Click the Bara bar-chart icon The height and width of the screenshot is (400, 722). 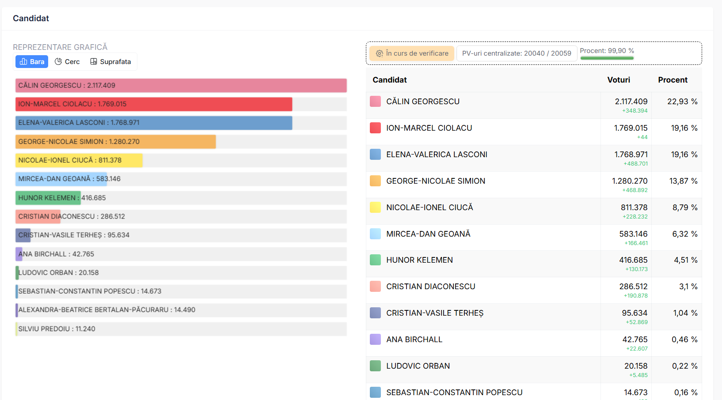pyautogui.click(x=23, y=62)
